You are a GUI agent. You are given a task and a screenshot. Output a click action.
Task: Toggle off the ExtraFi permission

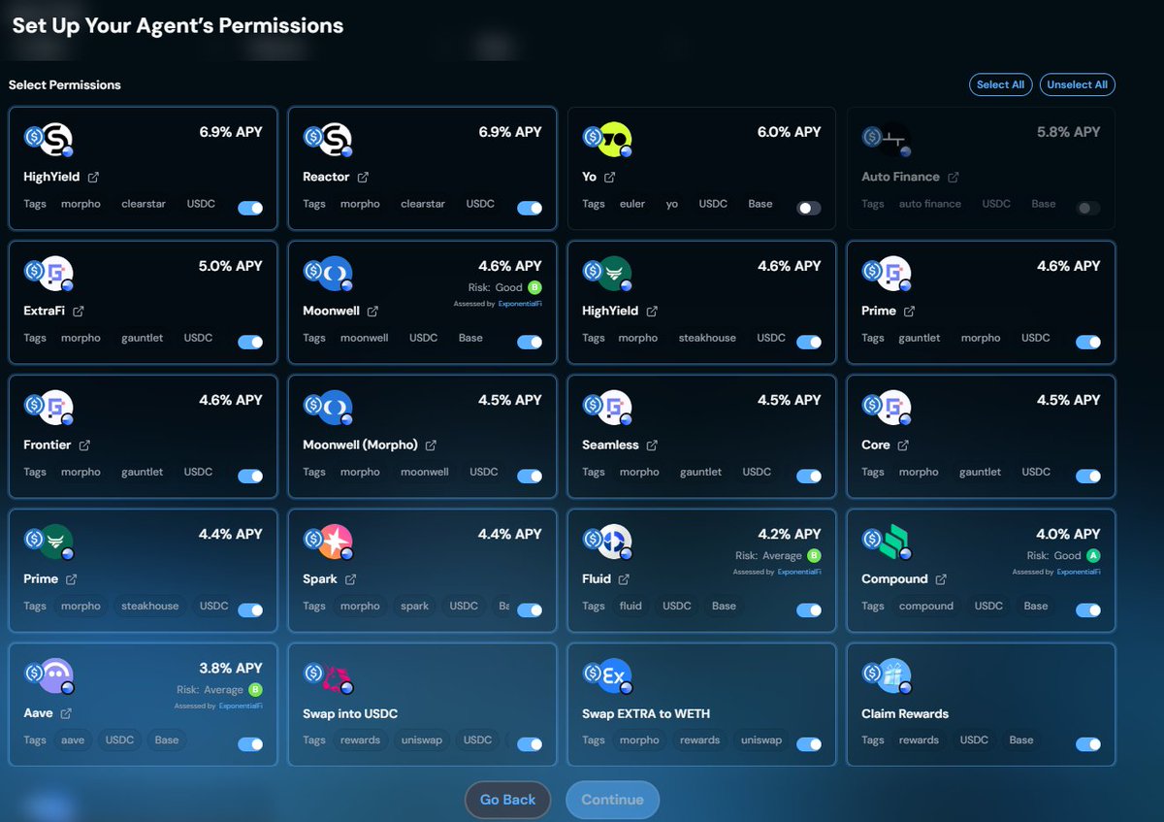click(250, 342)
